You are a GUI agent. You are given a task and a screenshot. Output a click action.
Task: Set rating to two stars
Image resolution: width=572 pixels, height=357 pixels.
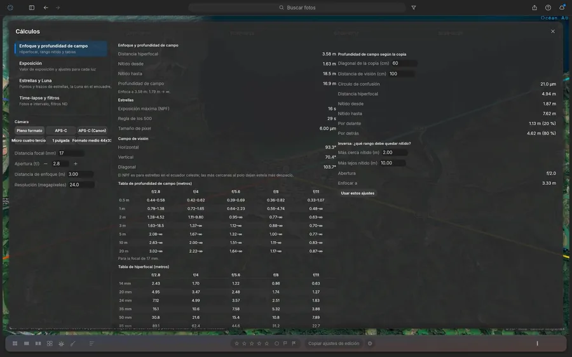[244, 344]
